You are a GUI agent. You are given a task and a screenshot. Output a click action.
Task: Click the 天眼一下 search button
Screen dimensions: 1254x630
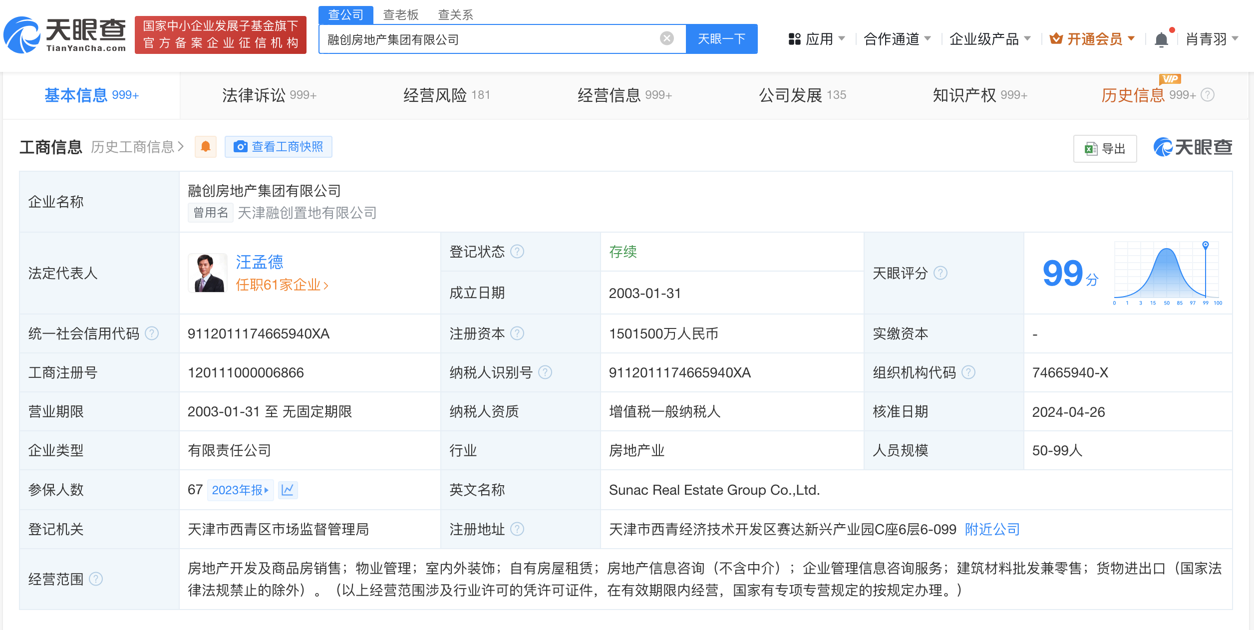tap(722, 38)
